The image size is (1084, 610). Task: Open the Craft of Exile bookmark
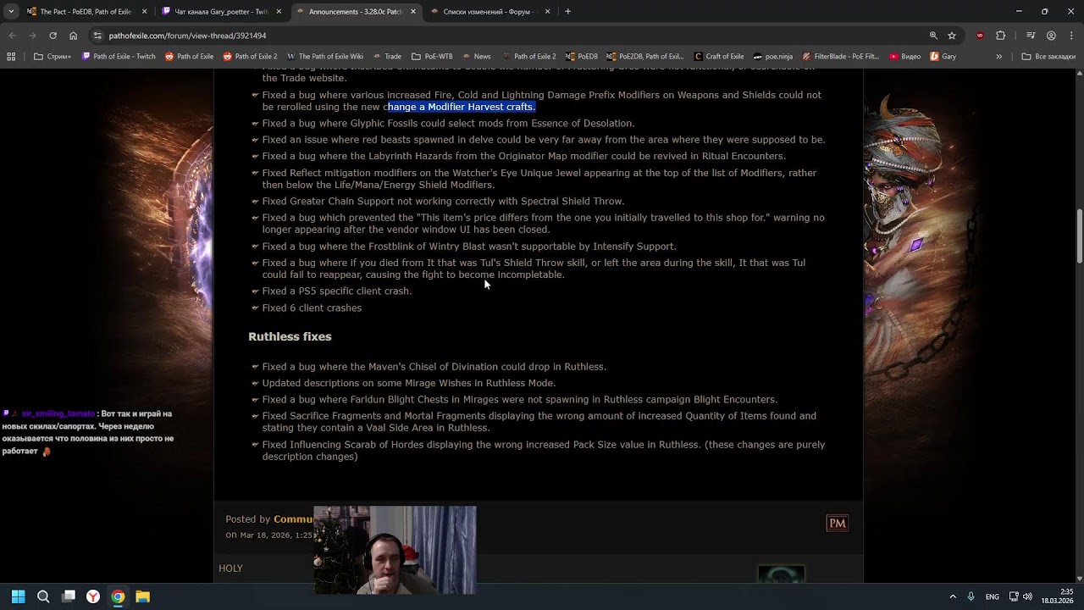coord(719,57)
